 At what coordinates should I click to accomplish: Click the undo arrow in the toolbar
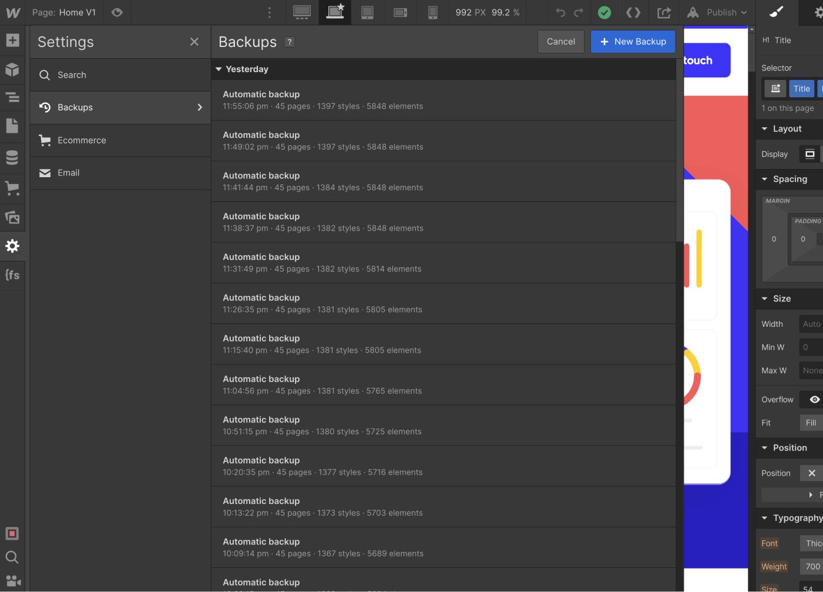click(560, 12)
